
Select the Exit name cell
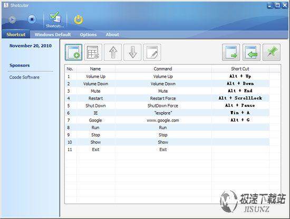pyautogui.click(x=95, y=150)
